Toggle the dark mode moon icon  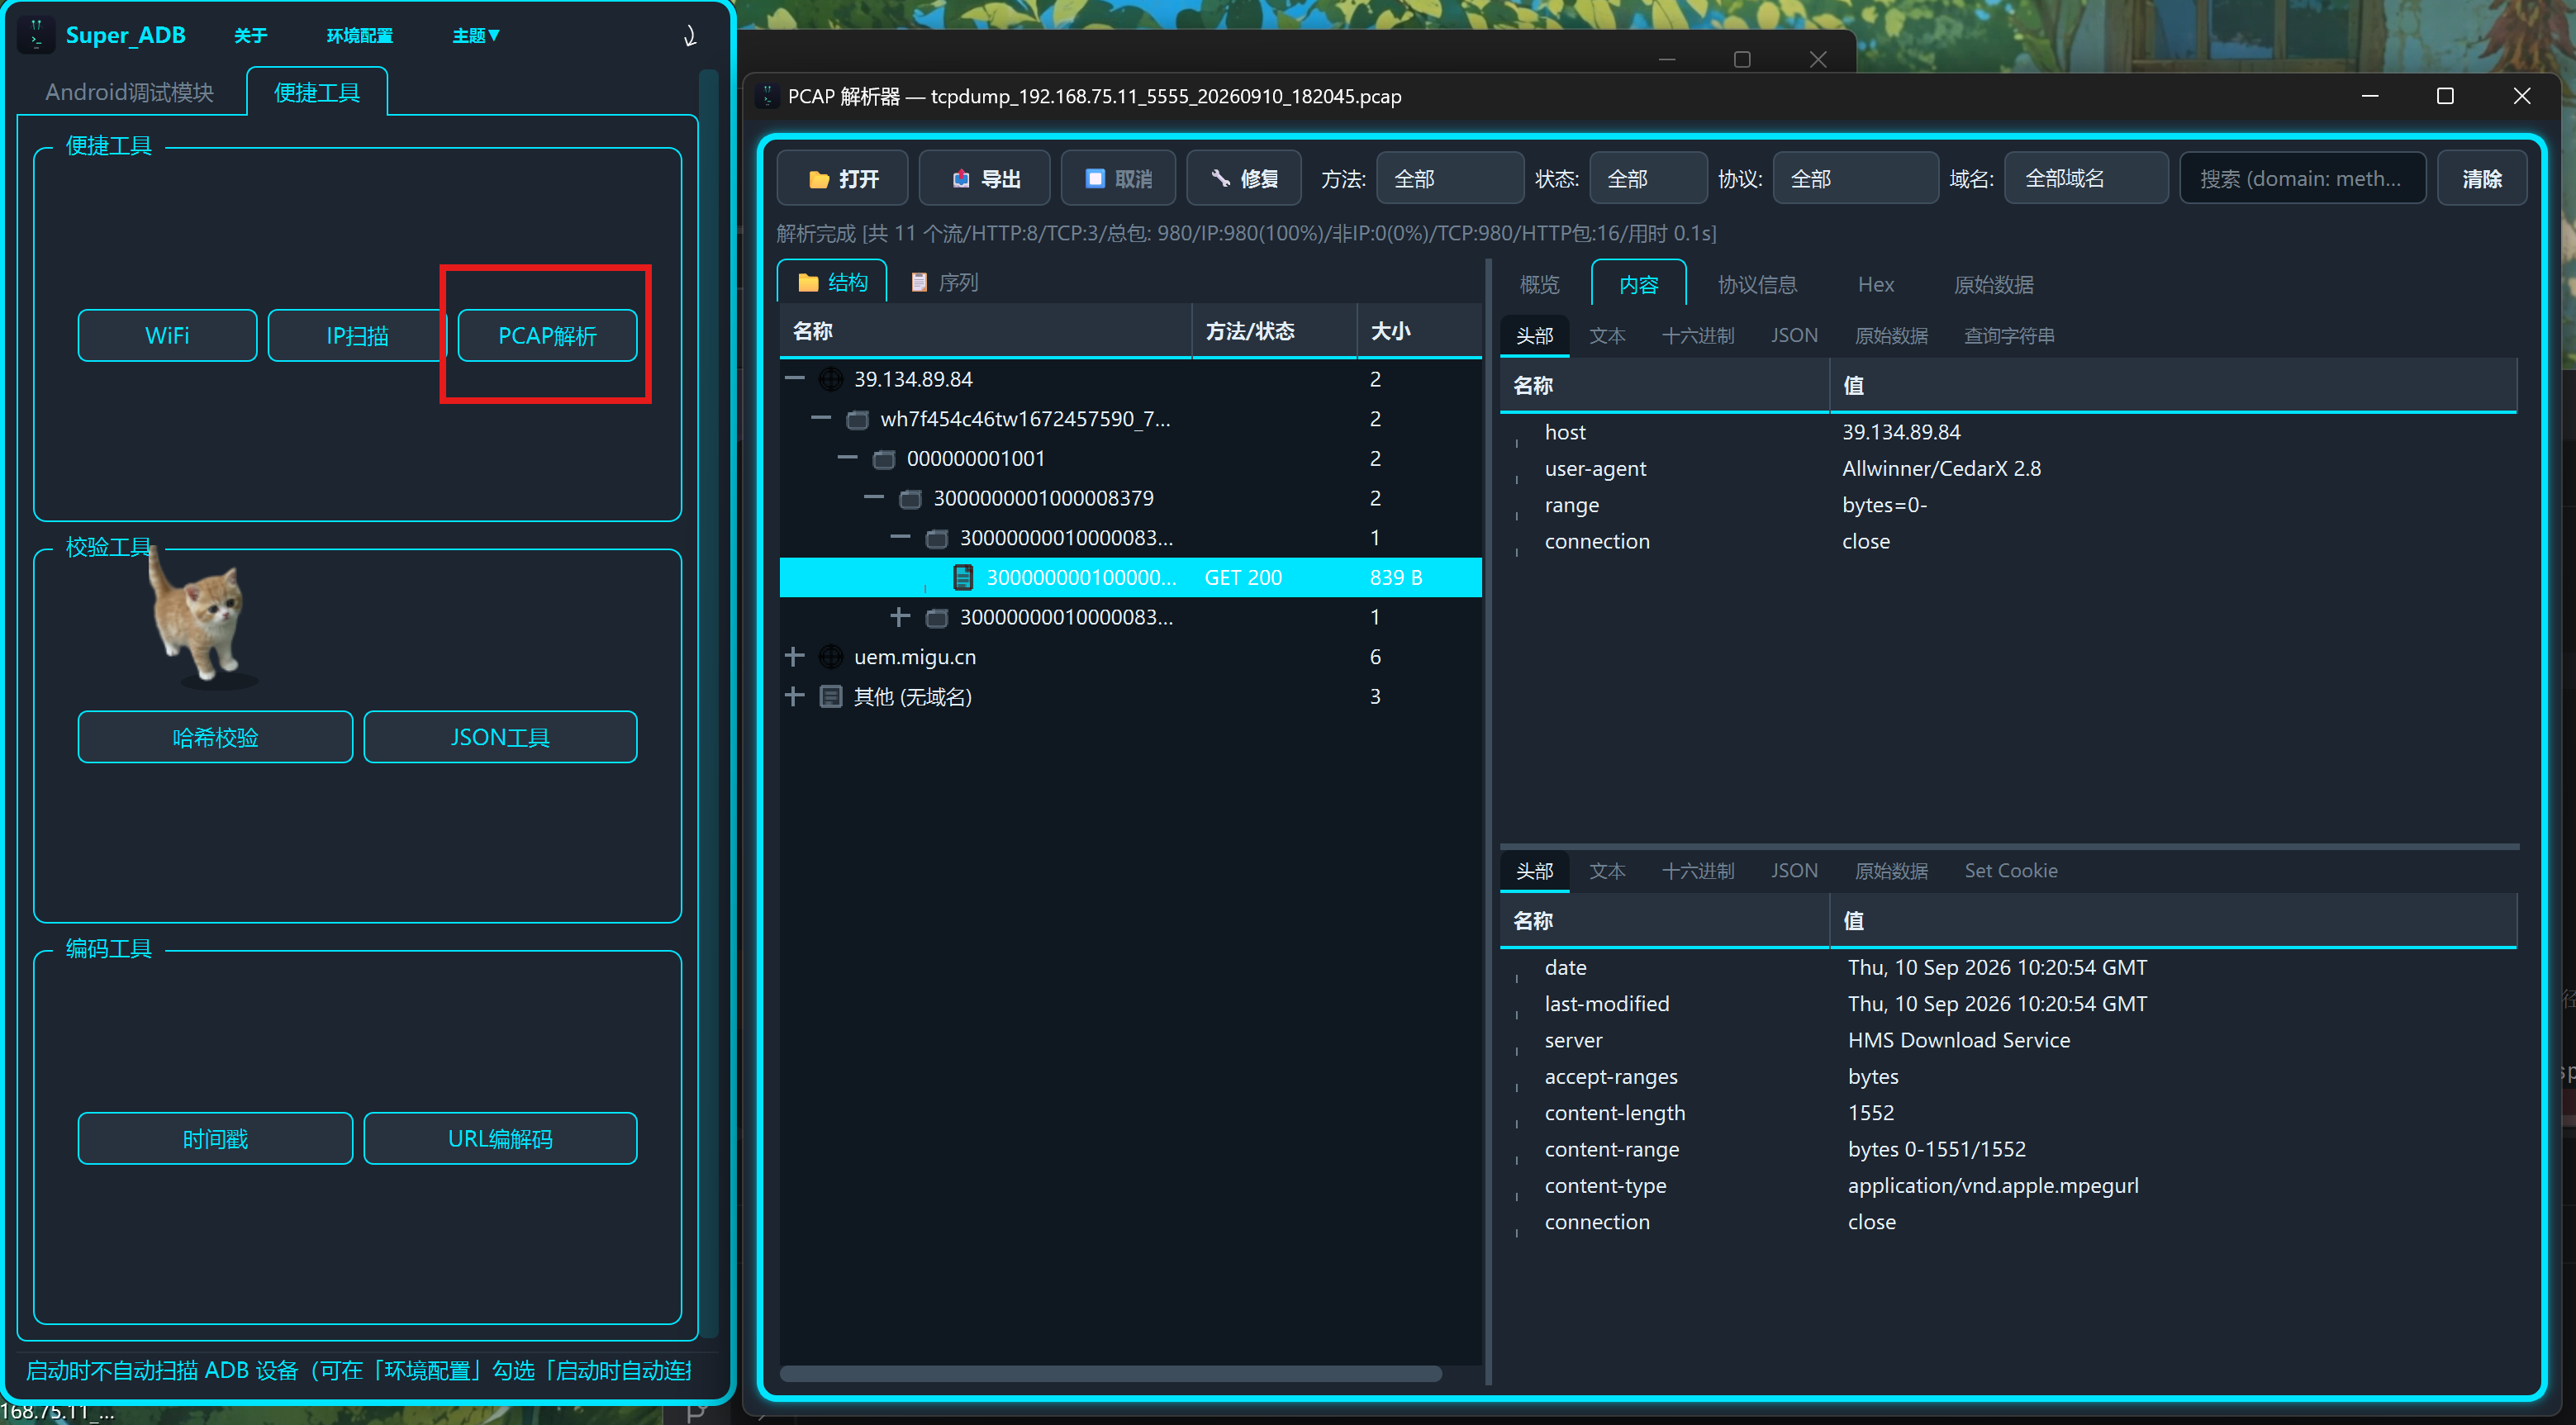[690, 36]
